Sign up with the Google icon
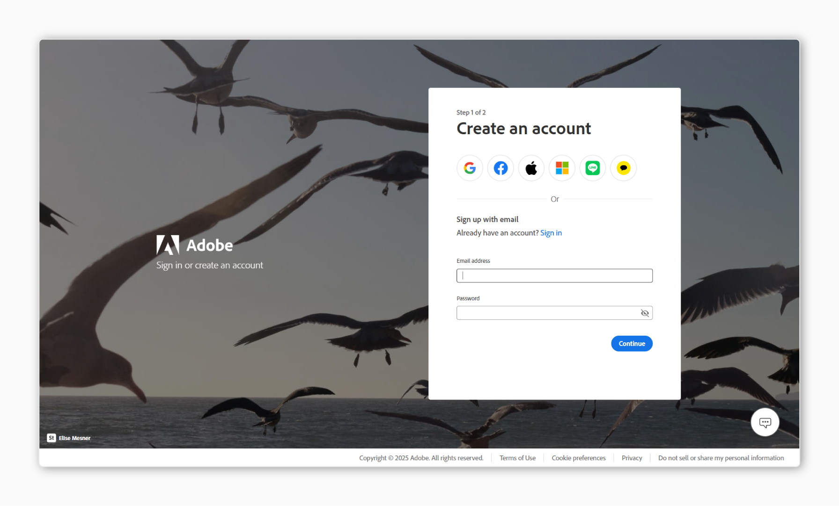Viewport: 839px width, 506px height. [x=470, y=168]
